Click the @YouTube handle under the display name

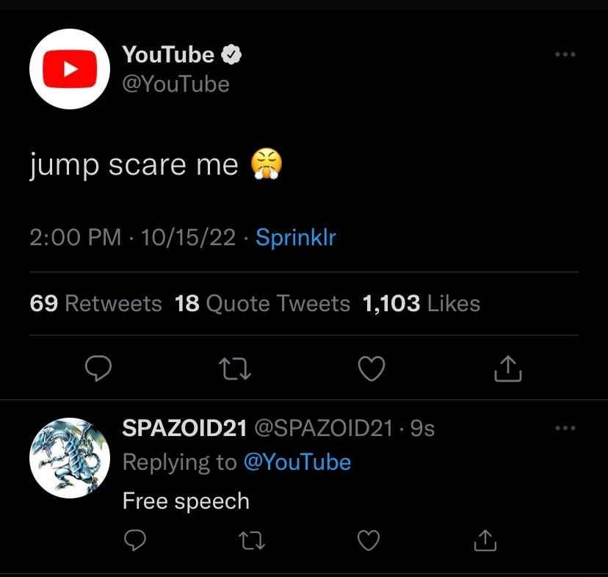(178, 84)
